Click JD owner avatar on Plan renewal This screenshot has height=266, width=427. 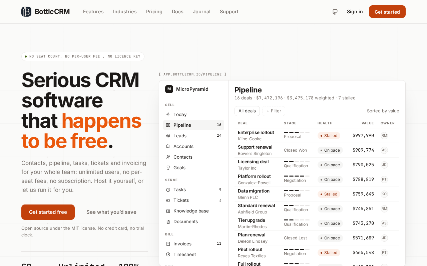[x=384, y=238]
